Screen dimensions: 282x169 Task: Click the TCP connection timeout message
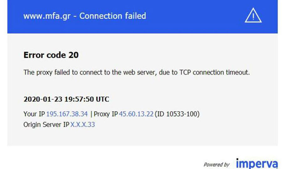pyautogui.click(x=137, y=72)
